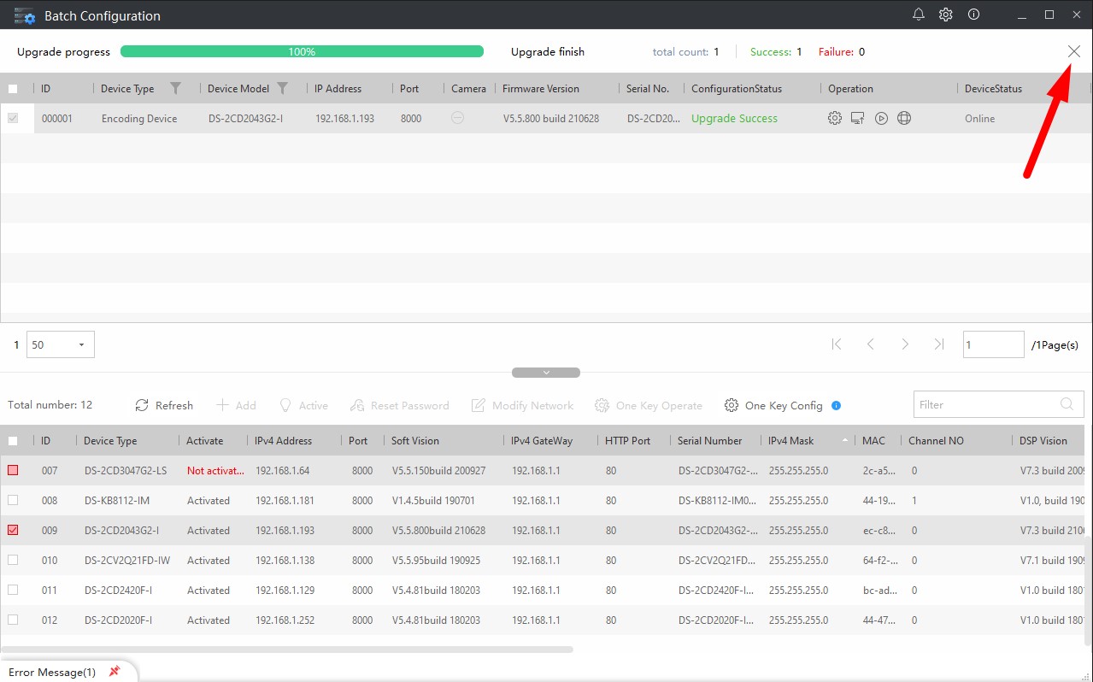Click into the Filter search field
1093x682 pixels.
pos(987,405)
